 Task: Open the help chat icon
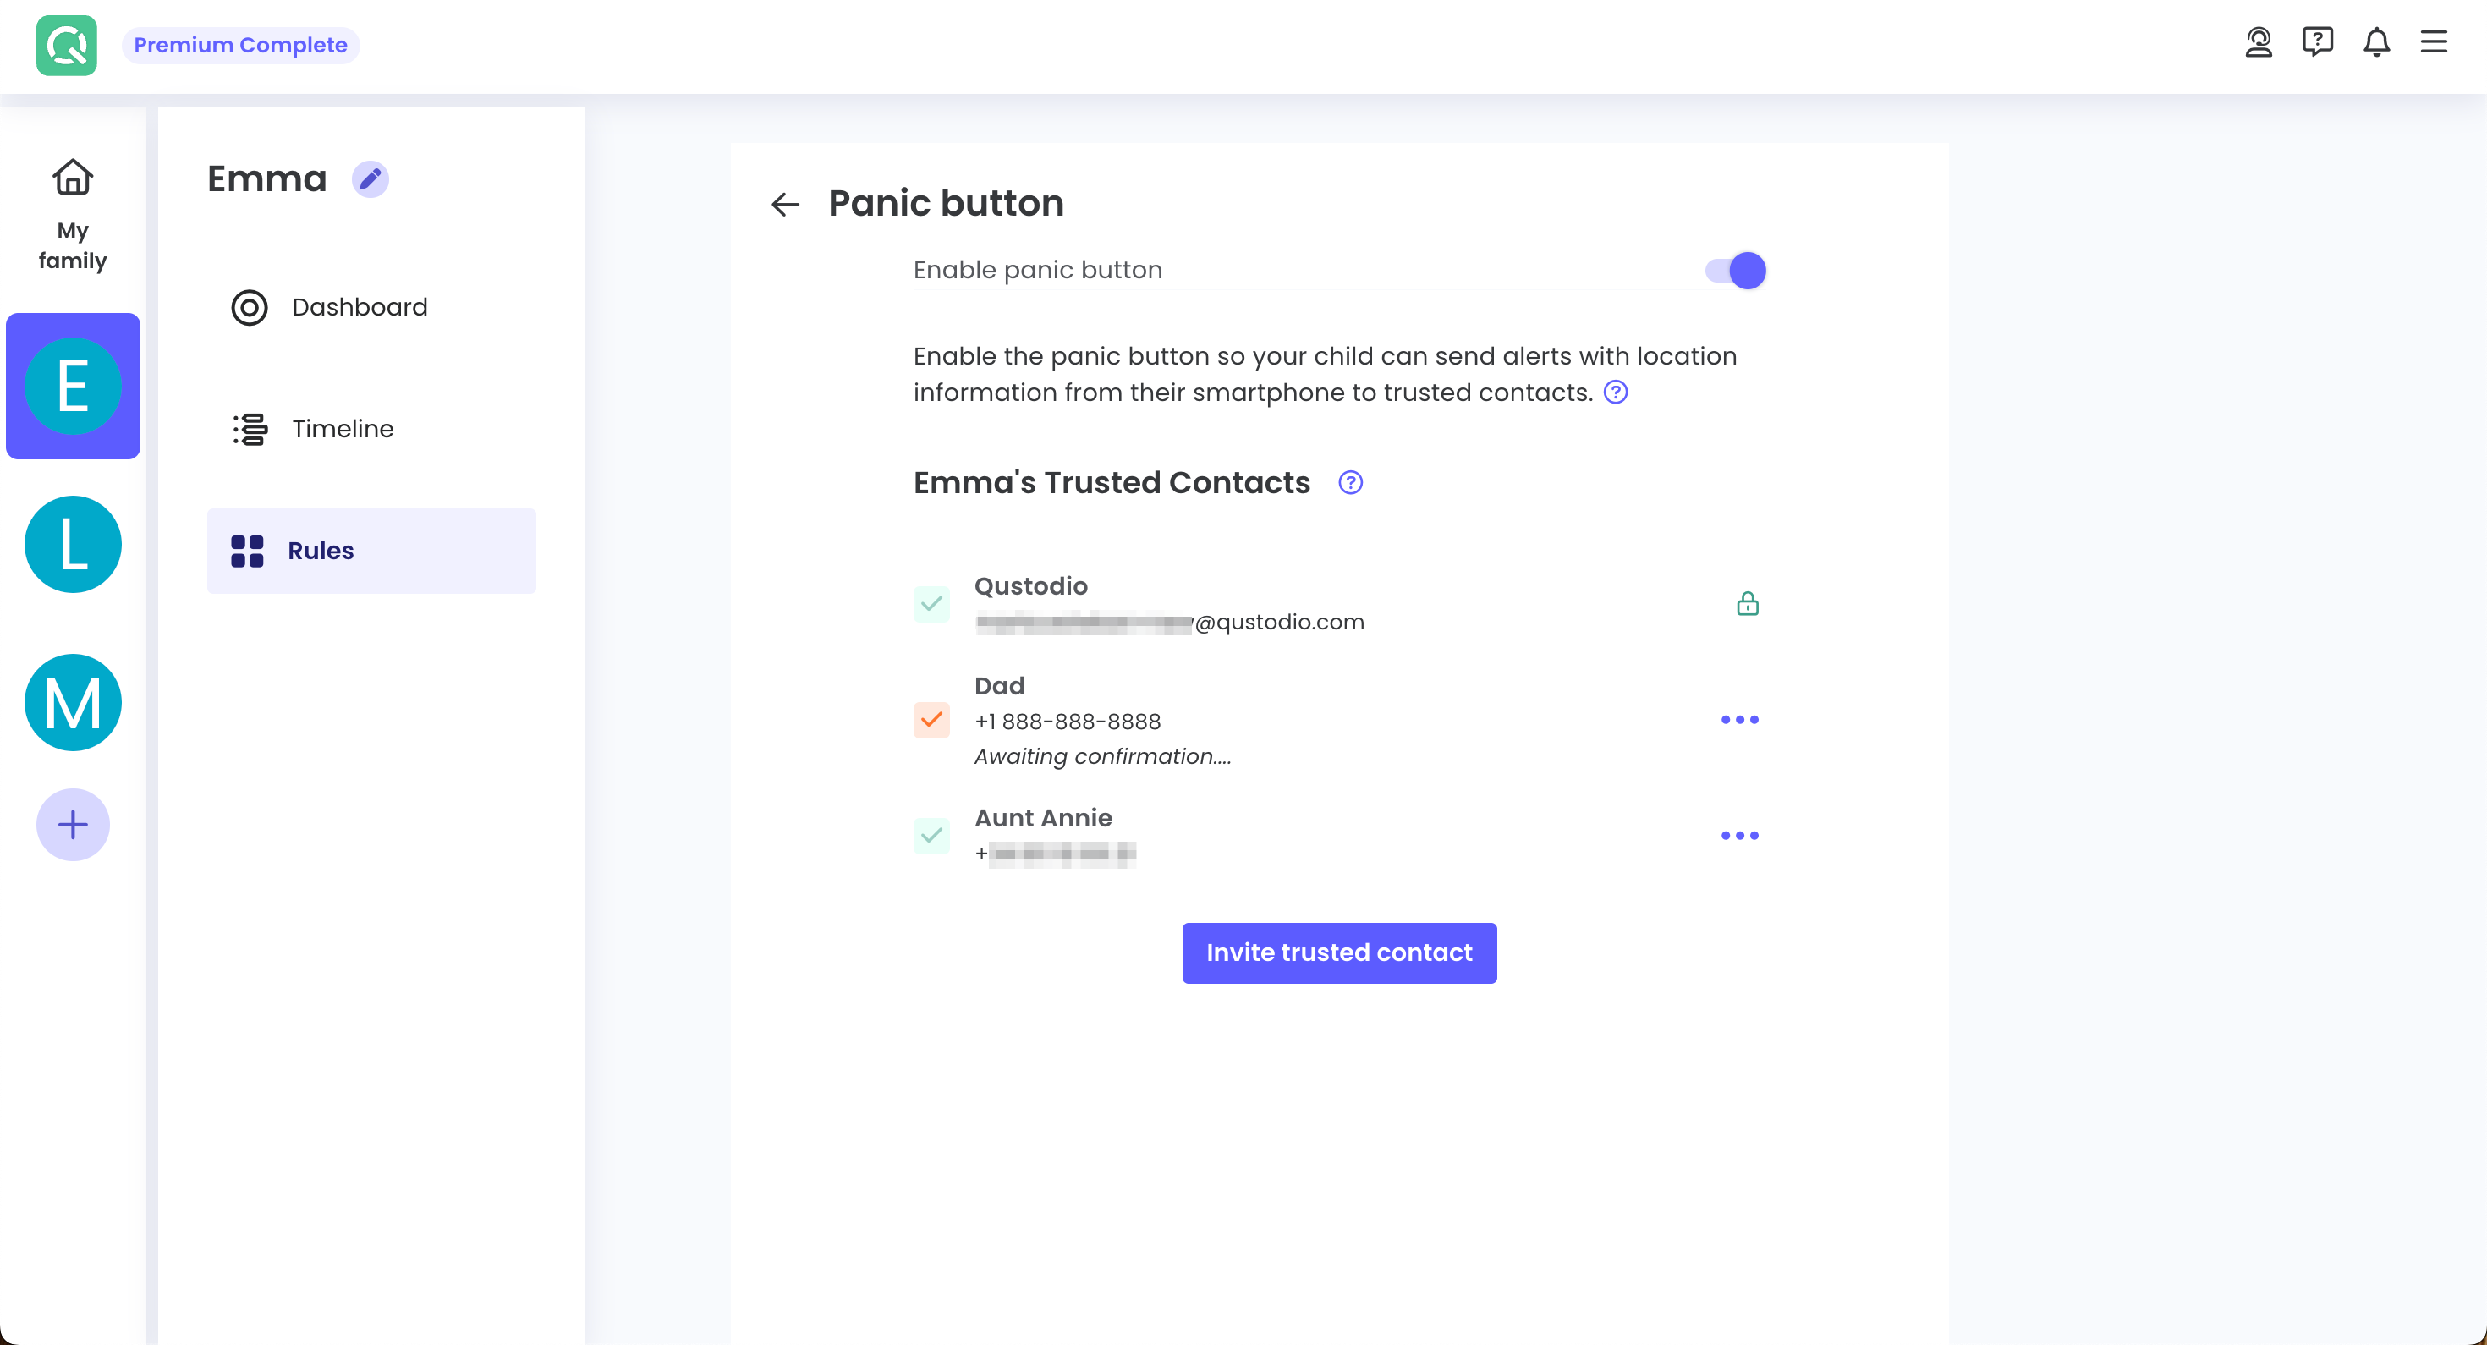tap(2317, 42)
